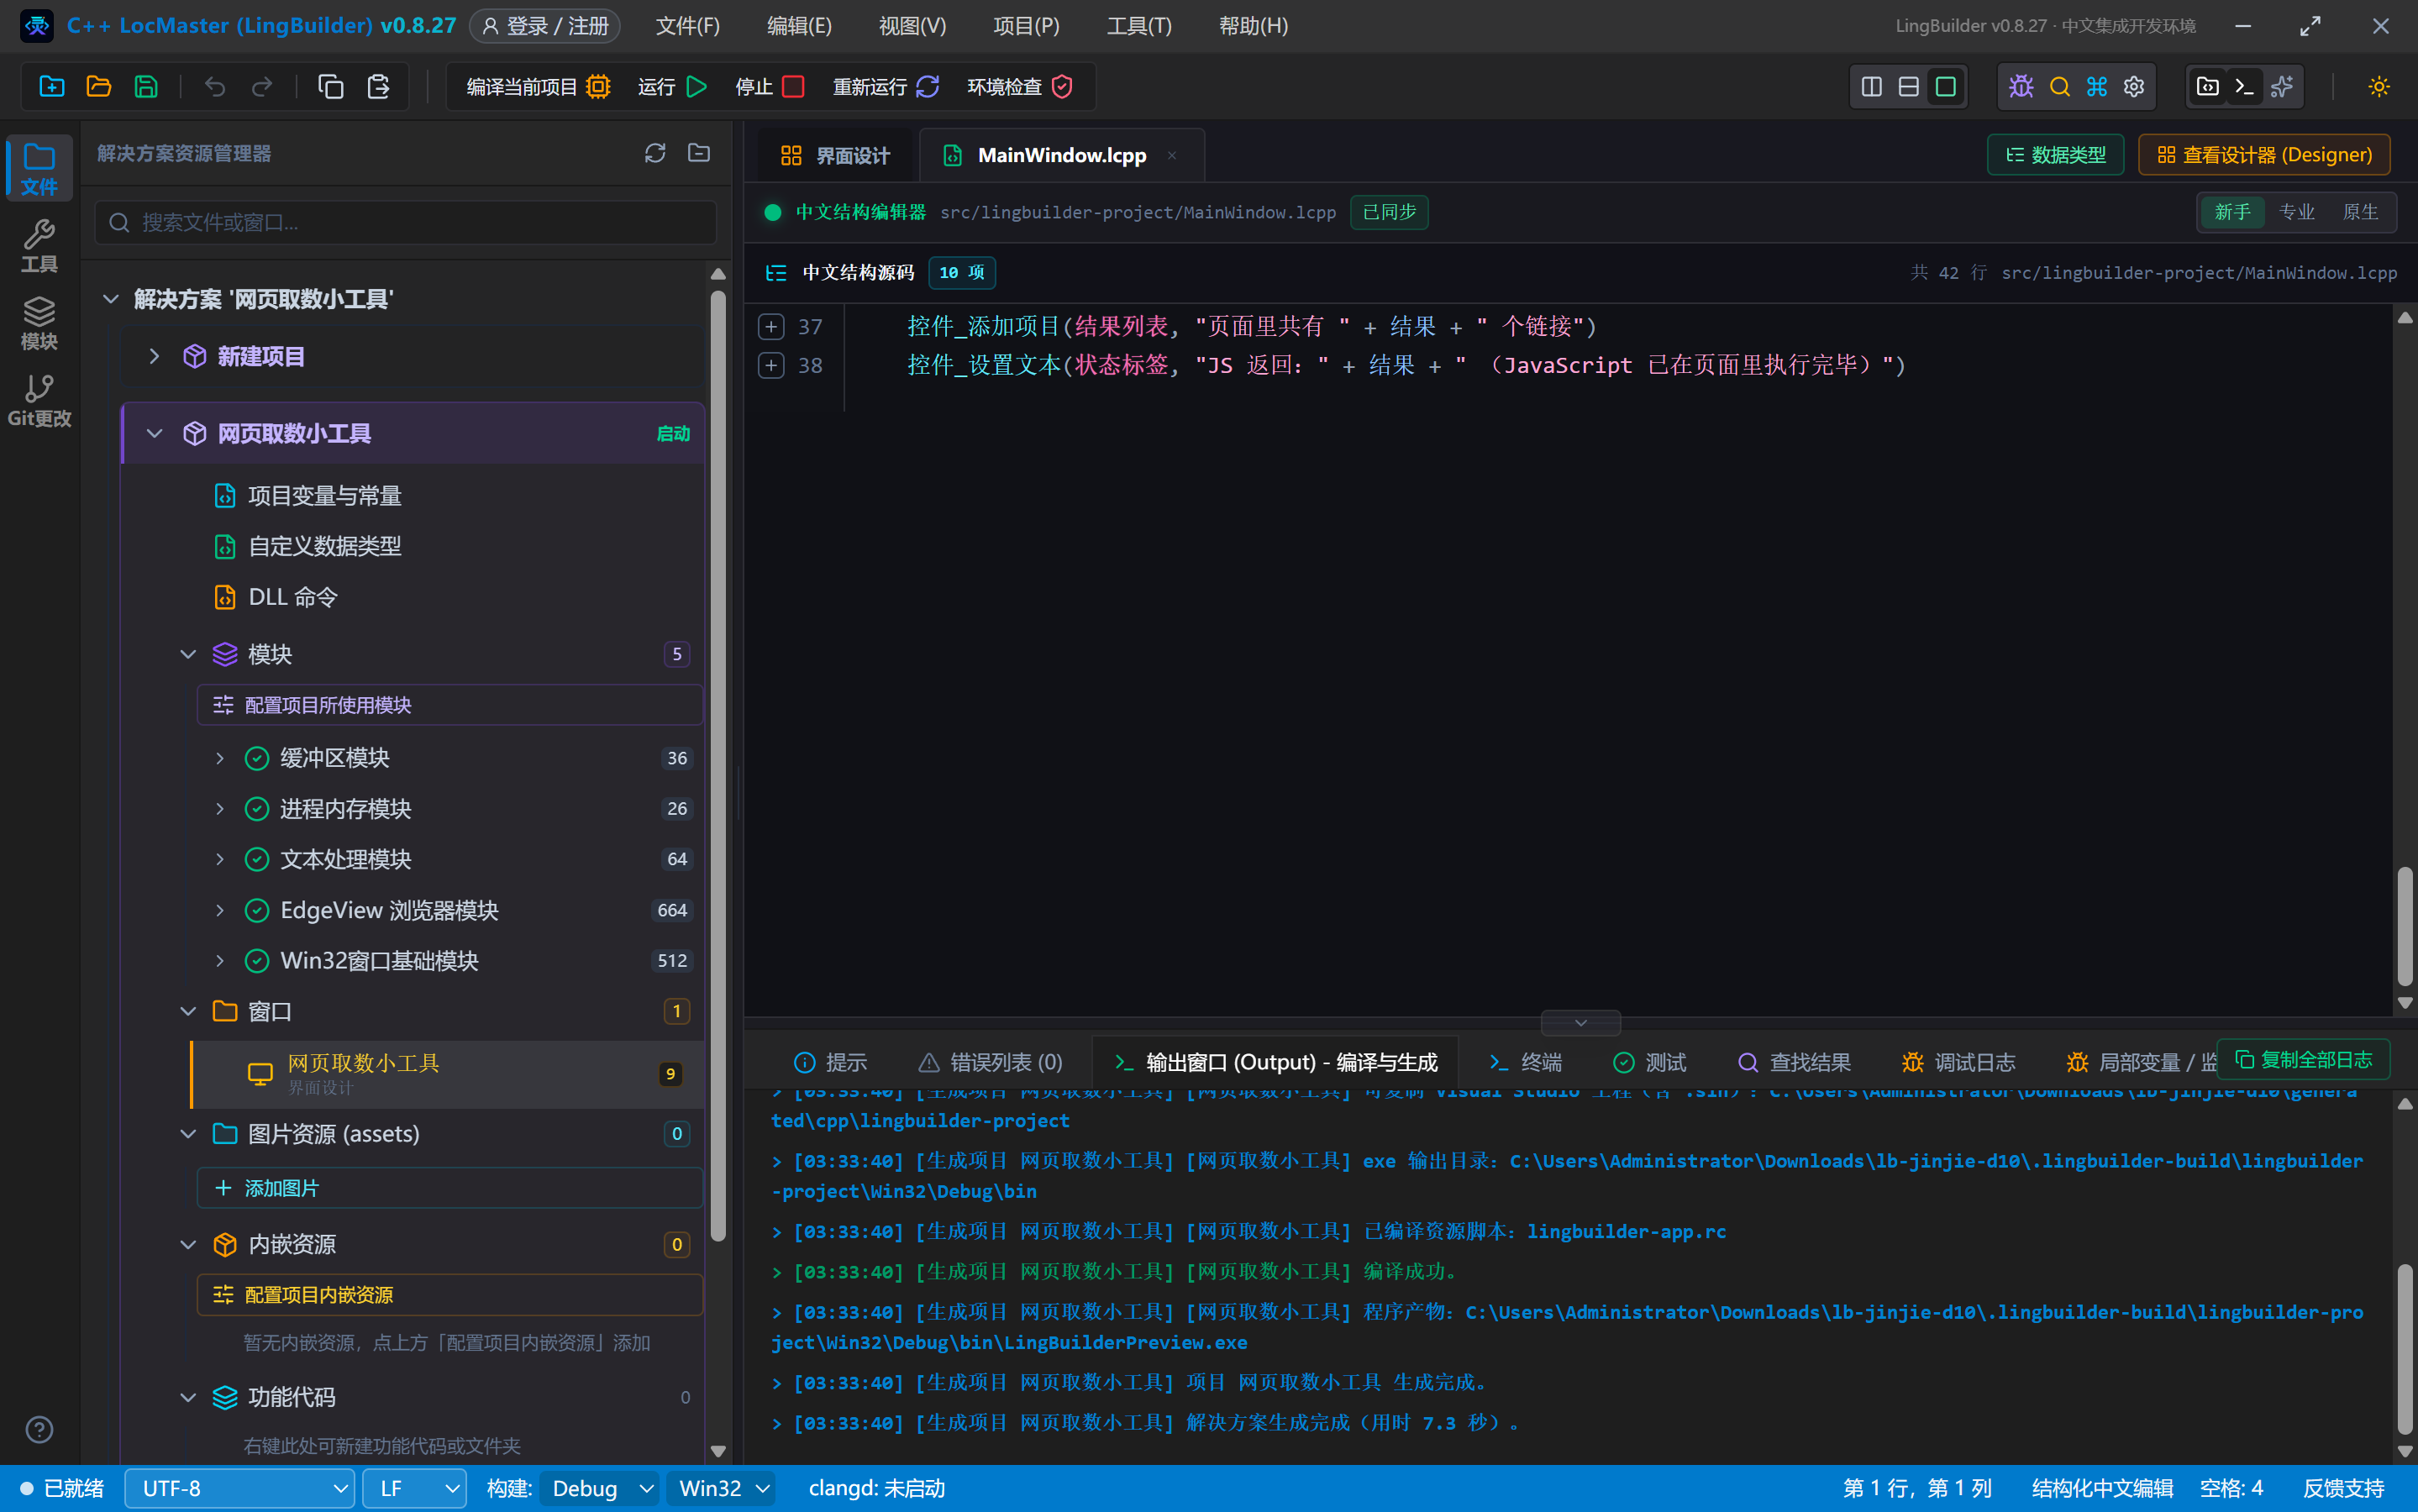Screen dimensions: 2418x1512
Task: Click 查看设计器 (Designer) button
Action: click(2264, 155)
